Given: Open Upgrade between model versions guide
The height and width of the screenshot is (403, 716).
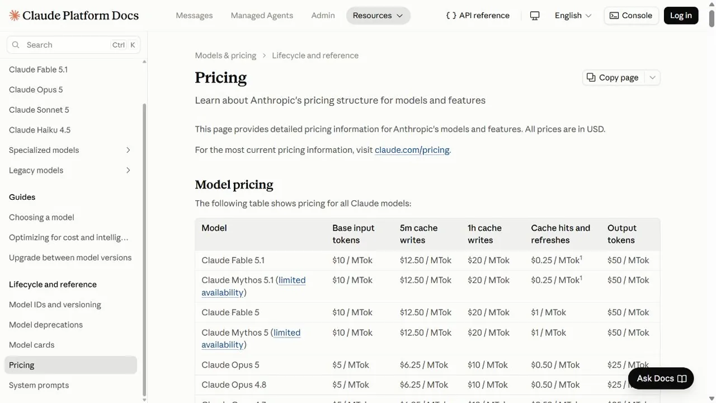Looking at the screenshot, I should tap(70, 257).
